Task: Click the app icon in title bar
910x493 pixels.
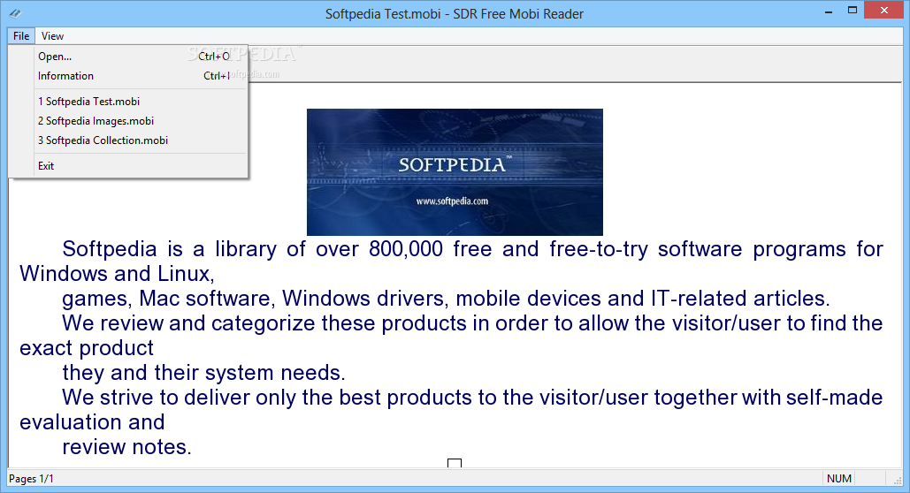Action: 15,13
